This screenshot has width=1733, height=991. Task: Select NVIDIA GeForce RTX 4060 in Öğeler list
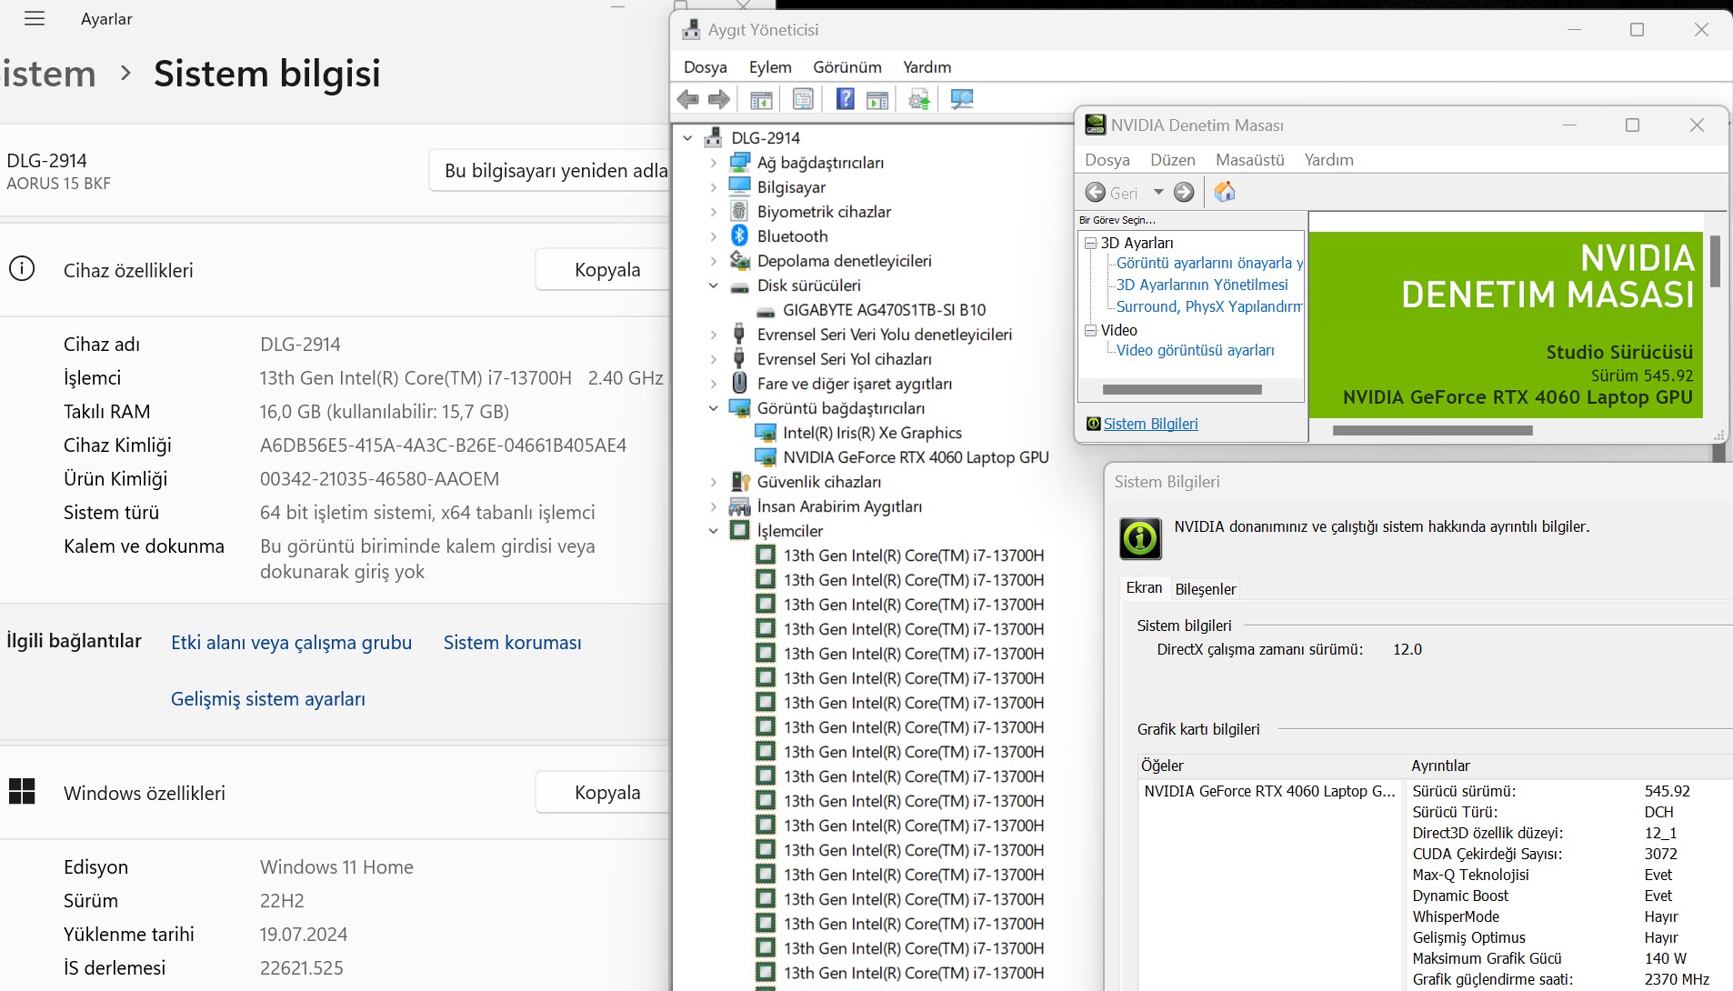(1269, 790)
